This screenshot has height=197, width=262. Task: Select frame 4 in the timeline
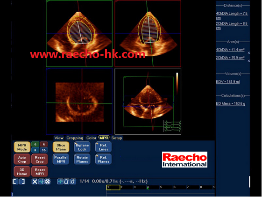tap(148, 187)
